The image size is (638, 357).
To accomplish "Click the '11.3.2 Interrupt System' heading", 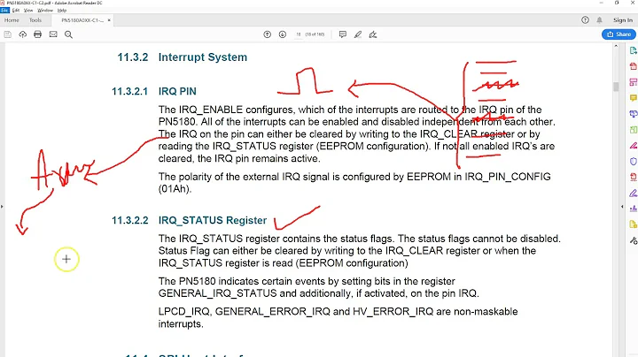I will (x=182, y=57).
